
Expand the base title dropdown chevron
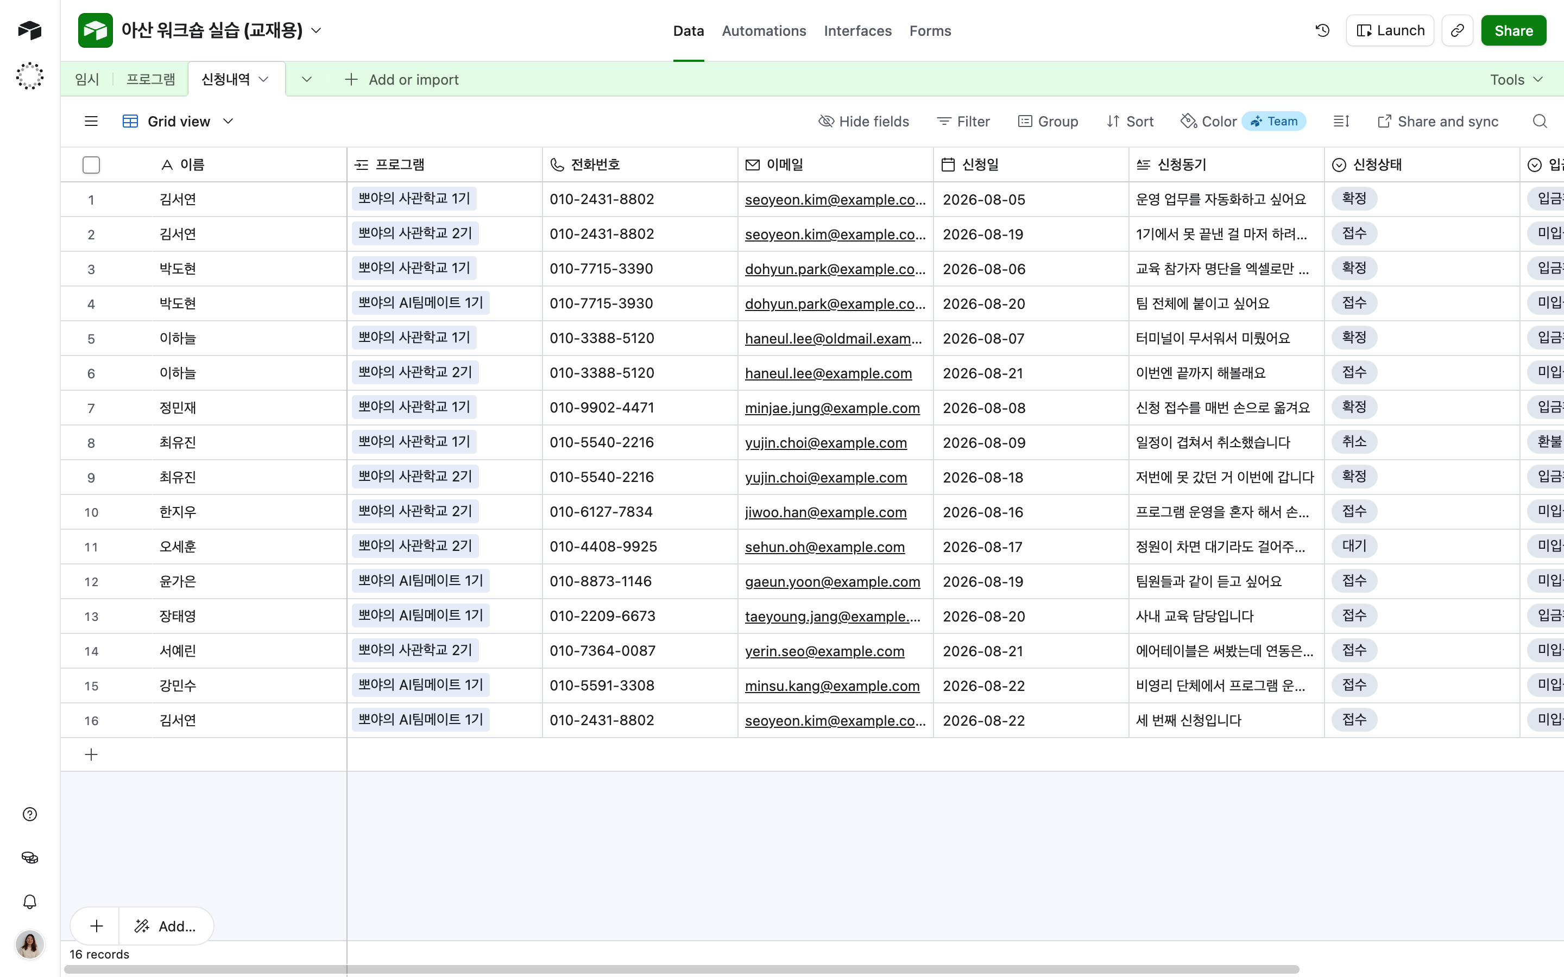[x=316, y=30]
